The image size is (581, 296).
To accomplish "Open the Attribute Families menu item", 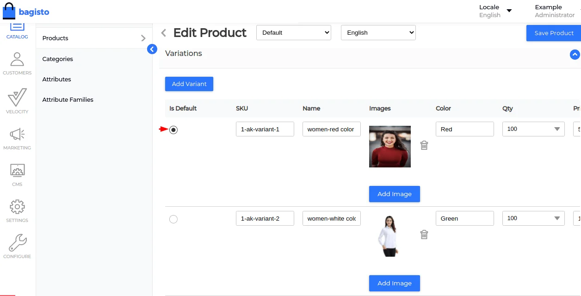I will (68, 99).
